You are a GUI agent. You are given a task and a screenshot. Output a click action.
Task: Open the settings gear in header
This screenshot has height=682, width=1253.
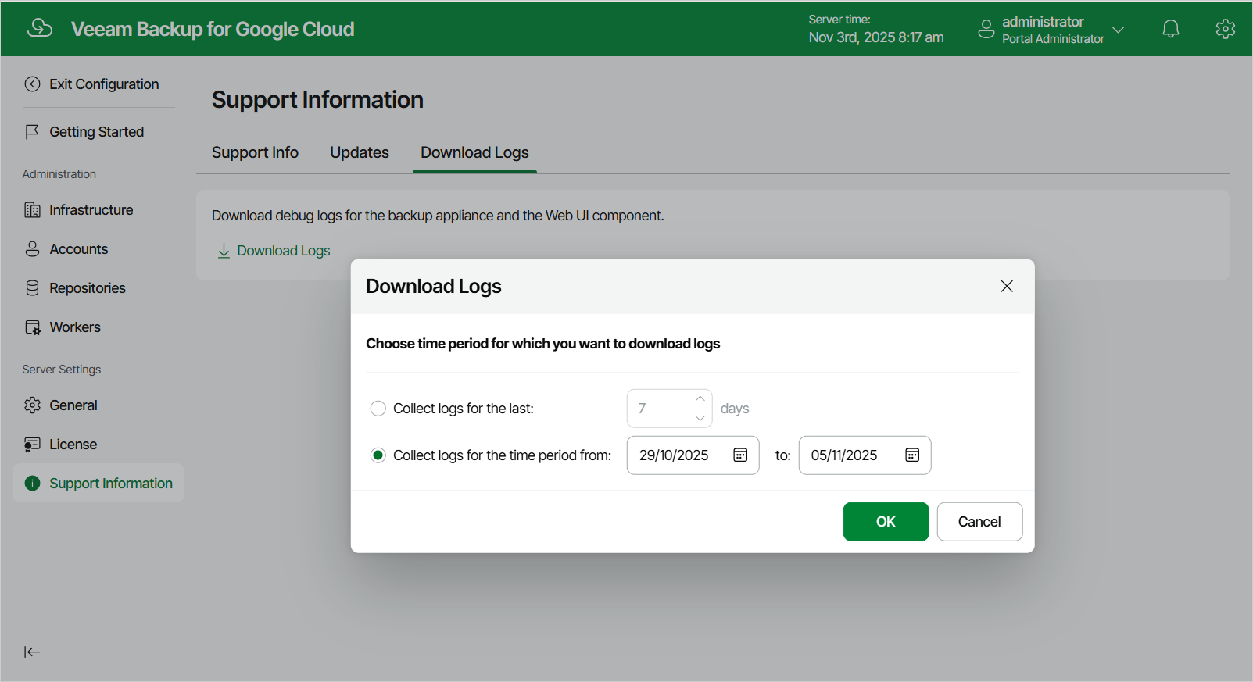(1225, 29)
